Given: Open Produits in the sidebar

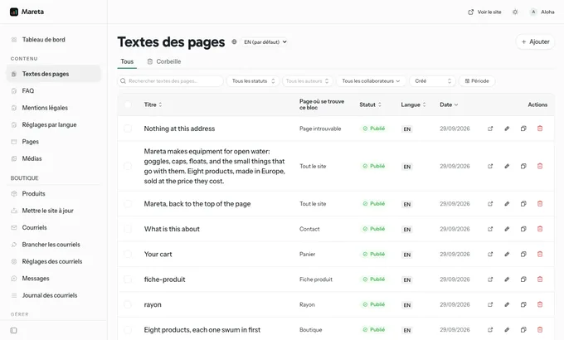Looking at the screenshot, I should point(54,193).
